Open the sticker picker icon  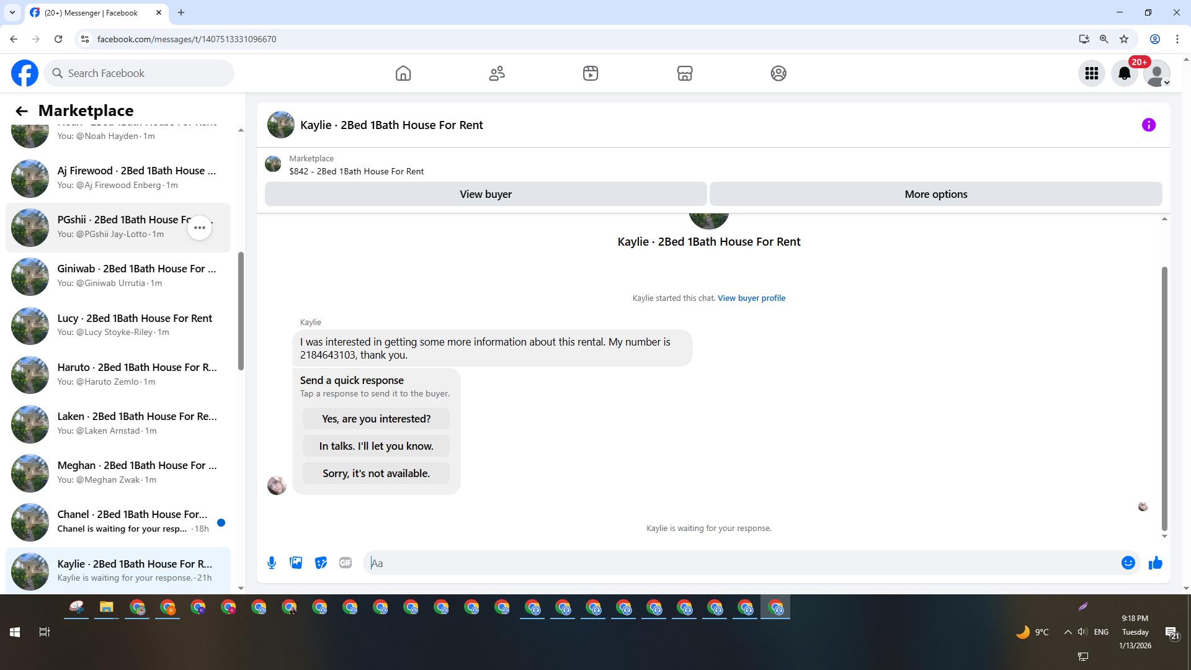point(321,563)
